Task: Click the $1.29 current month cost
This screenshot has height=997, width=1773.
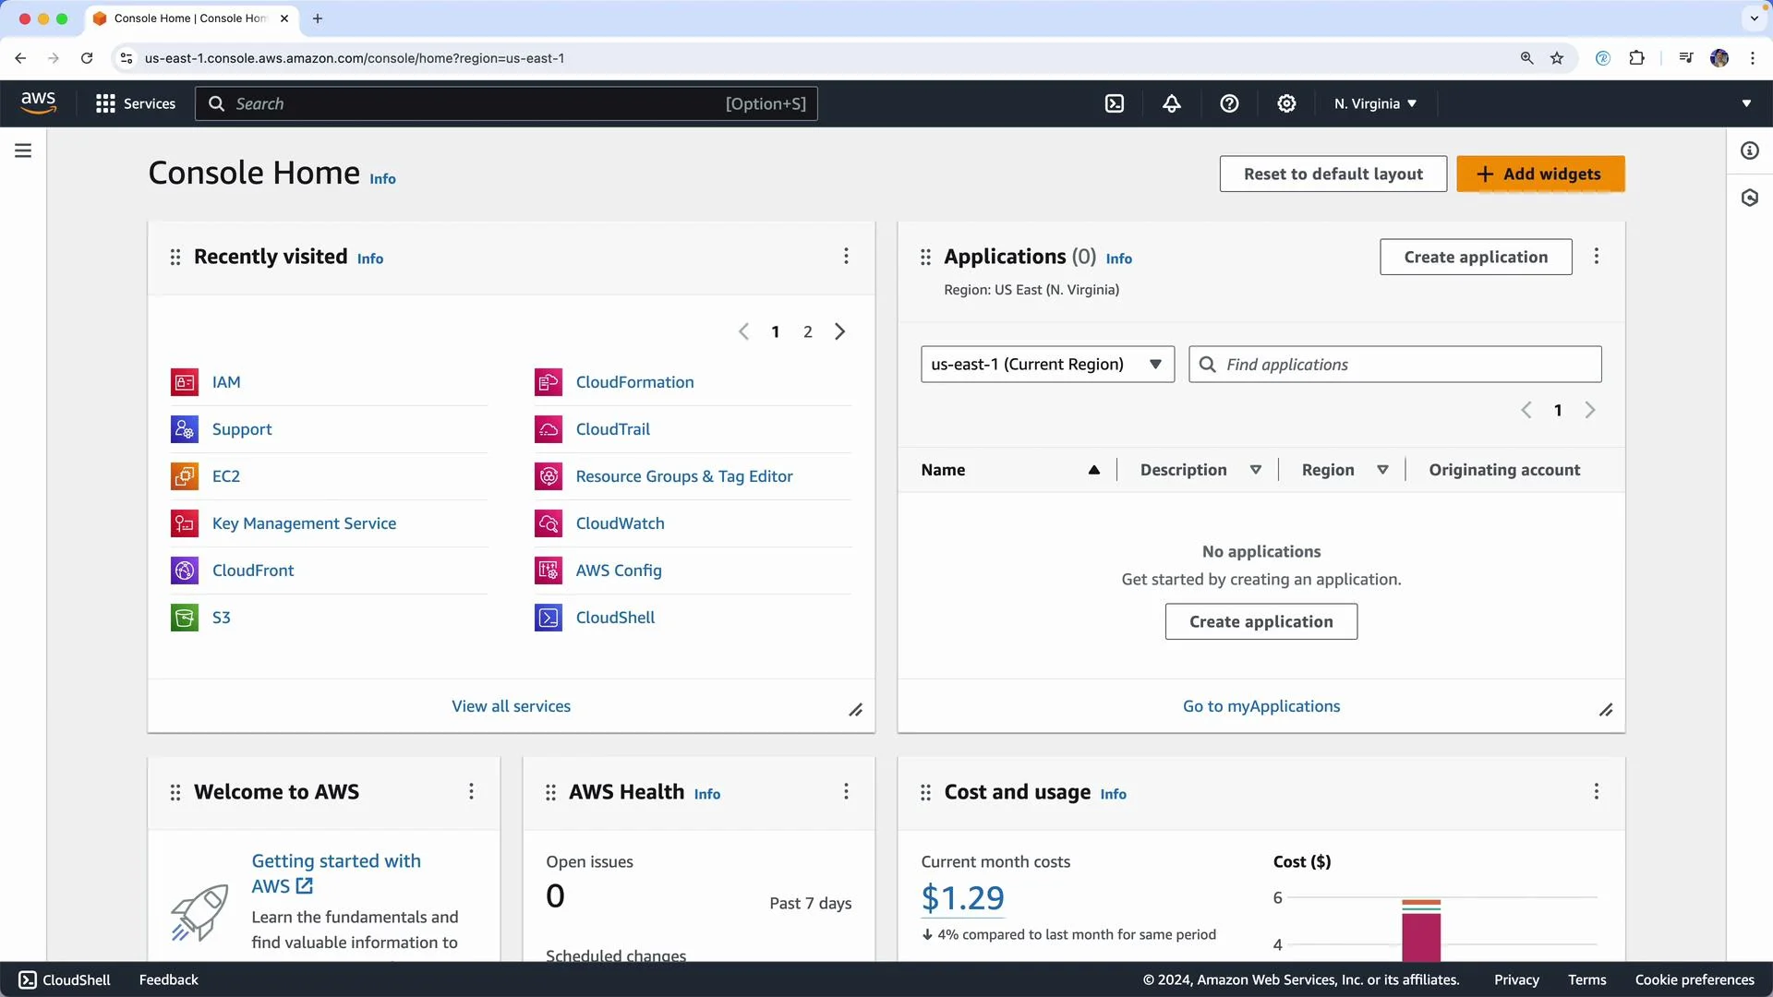Action: coord(962,897)
